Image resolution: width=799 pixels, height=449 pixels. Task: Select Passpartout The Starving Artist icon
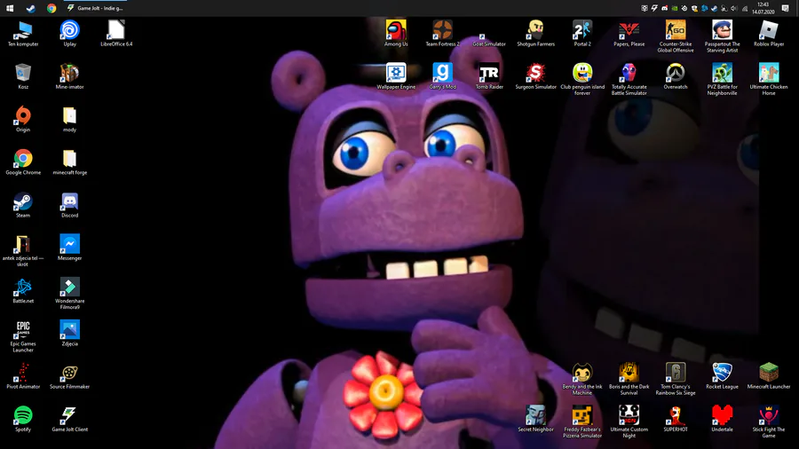point(722,36)
